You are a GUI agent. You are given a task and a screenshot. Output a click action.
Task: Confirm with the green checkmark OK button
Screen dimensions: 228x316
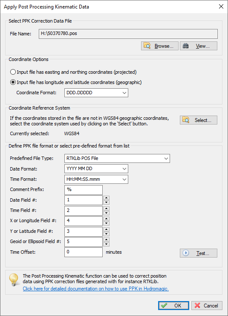click(173, 305)
